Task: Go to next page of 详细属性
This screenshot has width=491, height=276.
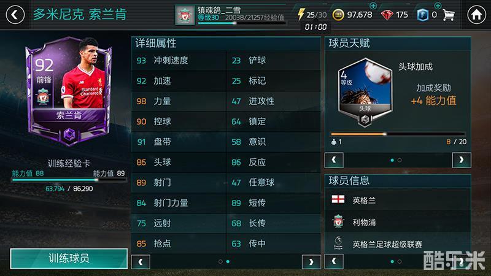Action: (x=311, y=262)
